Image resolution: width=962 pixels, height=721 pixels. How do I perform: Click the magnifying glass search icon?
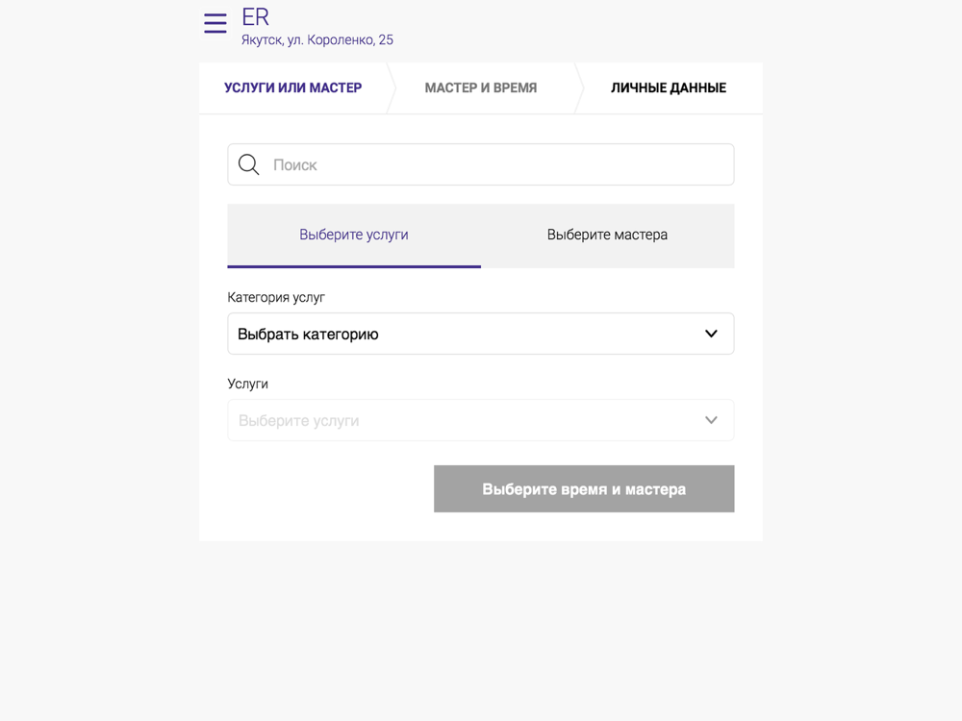click(x=248, y=164)
